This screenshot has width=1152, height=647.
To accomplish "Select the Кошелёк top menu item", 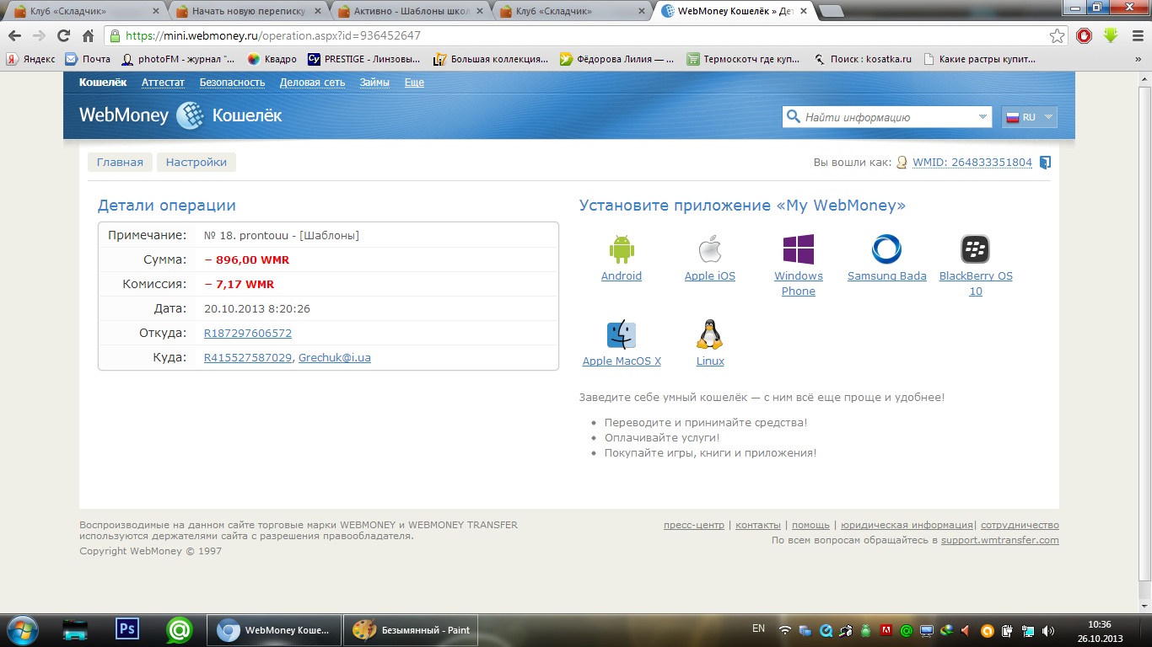I will 103,83.
